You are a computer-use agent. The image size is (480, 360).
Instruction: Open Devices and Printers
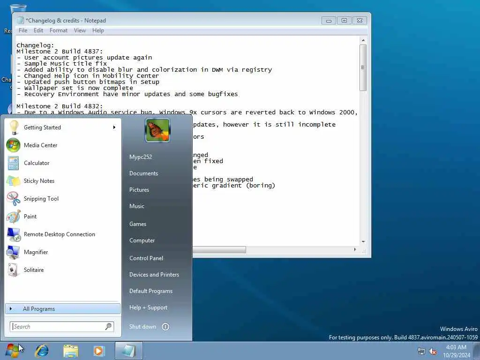coord(154,275)
